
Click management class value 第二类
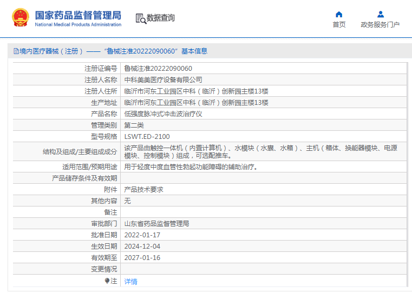coord(134,125)
